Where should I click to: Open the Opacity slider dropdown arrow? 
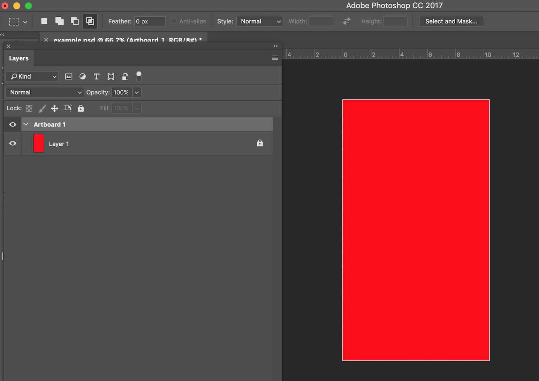click(137, 92)
